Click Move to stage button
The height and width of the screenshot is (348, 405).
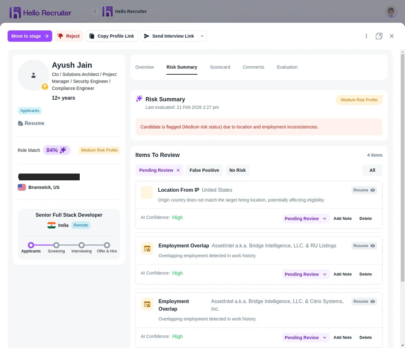point(30,36)
